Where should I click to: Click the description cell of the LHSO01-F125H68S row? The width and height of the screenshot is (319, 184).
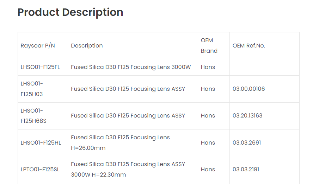pos(128,116)
